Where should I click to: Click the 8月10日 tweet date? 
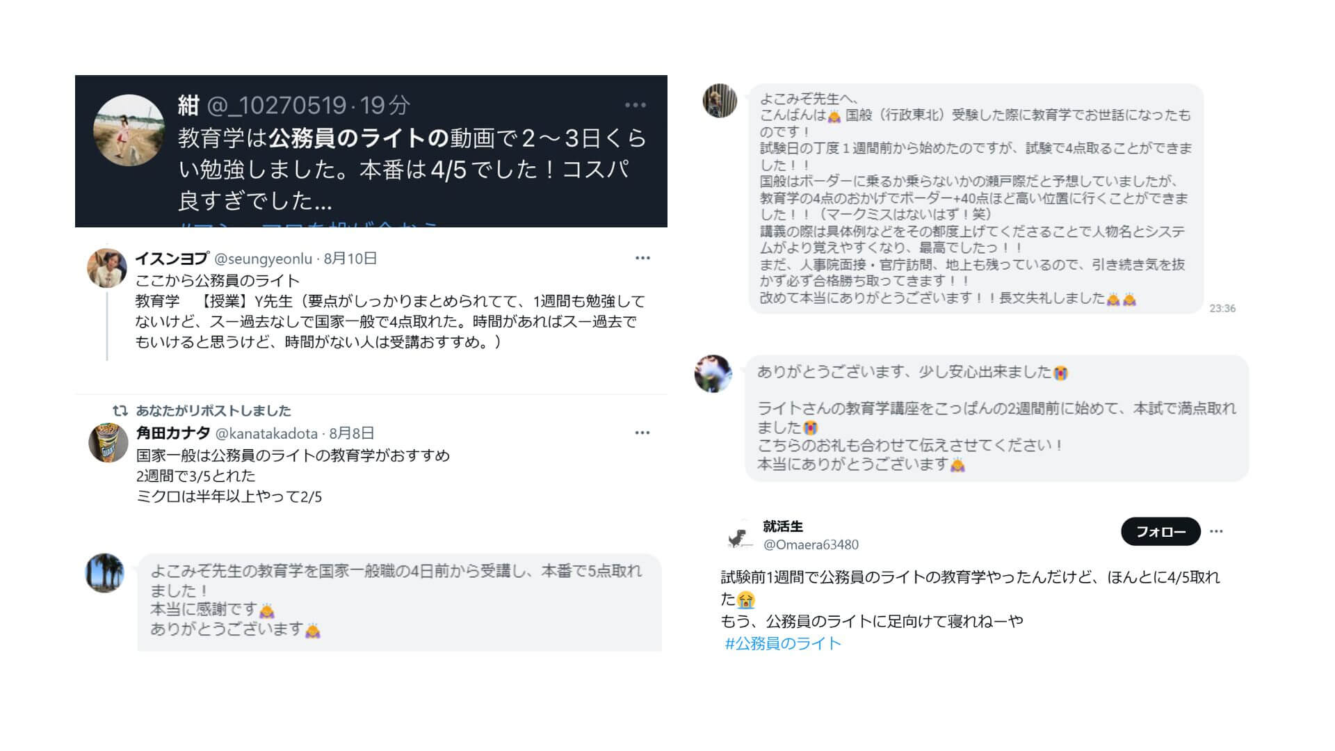click(350, 259)
